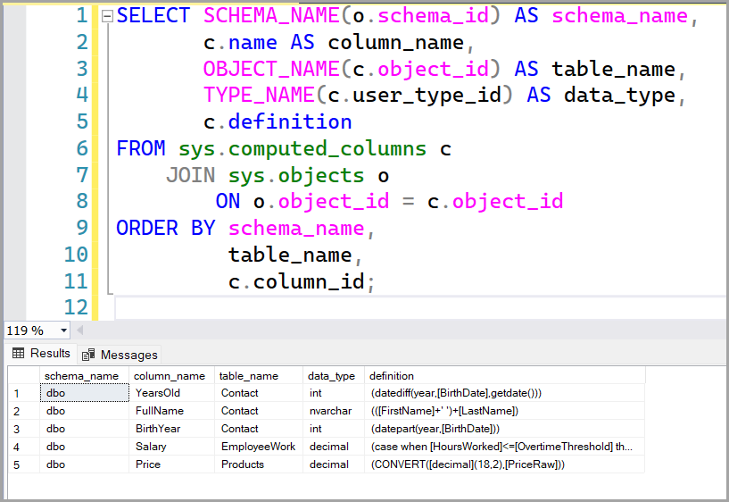Click line number 12 in the margin
Image resolution: width=729 pixels, height=502 pixels.
click(76, 307)
